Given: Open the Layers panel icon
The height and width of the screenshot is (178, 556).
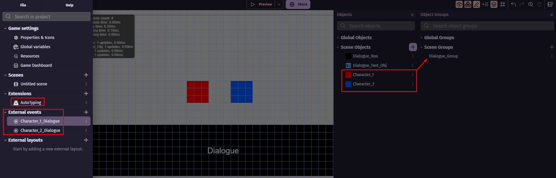Looking at the screenshot, I should (494, 4).
